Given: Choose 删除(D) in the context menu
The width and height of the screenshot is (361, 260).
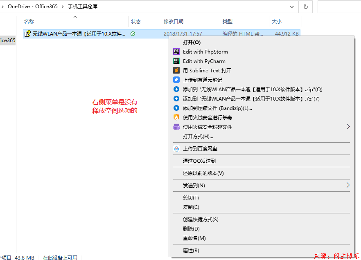Looking at the screenshot, I should [191, 229].
